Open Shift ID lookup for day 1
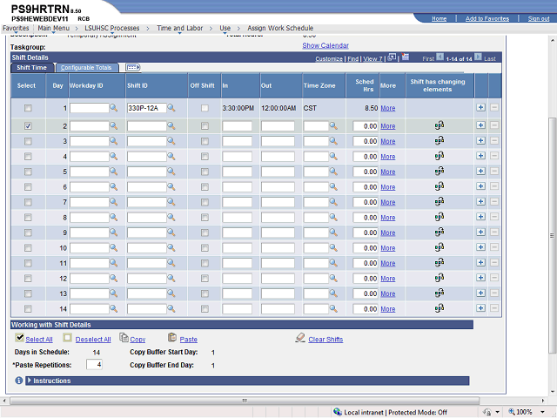557x418 pixels. [171, 108]
